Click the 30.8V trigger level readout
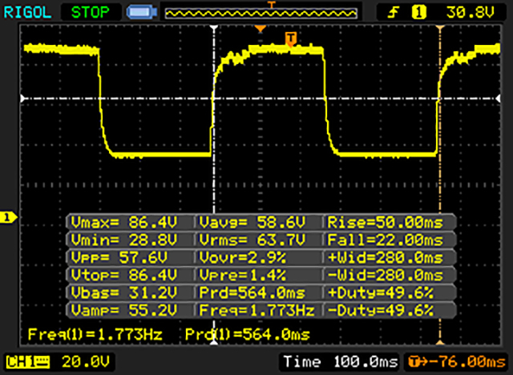Image resolution: width=513 pixels, height=375 pixels. (470, 13)
